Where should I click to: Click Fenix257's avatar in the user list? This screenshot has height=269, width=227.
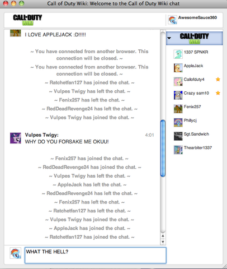coord(178,109)
